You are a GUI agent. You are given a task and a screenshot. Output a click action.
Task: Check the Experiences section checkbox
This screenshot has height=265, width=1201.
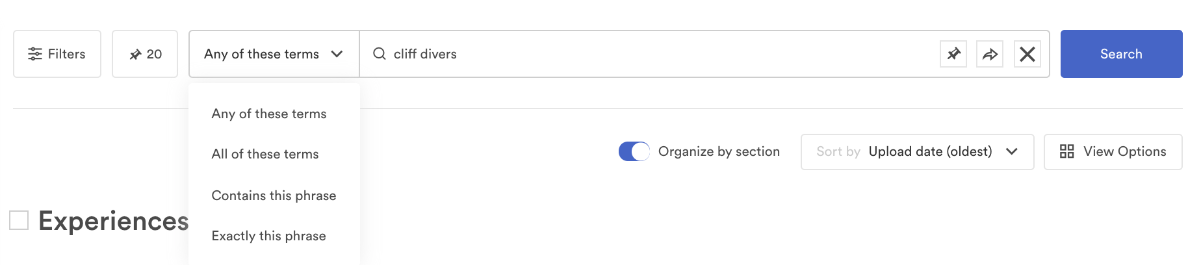(x=19, y=220)
